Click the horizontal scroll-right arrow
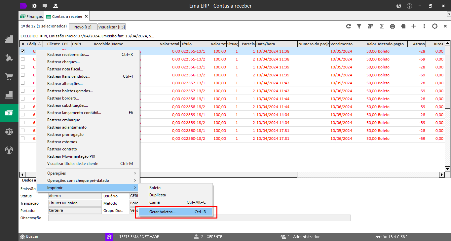451x241 pixels. [441, 175]
